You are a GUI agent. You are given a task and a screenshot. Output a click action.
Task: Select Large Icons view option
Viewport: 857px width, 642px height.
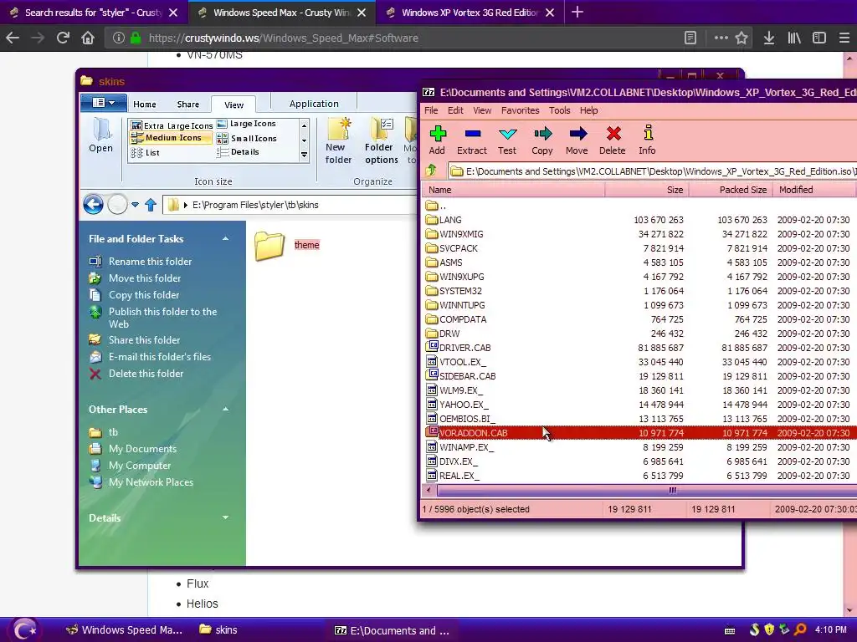pyautogui.click(x=247, y=124)
